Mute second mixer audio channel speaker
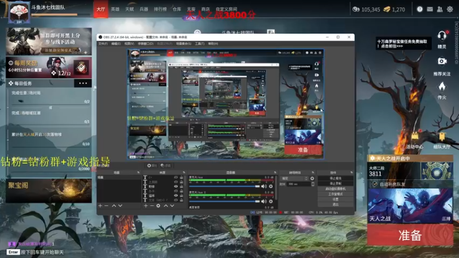This screenshot has height=258, width=459. pyautogui.click(x=264, y=201)
